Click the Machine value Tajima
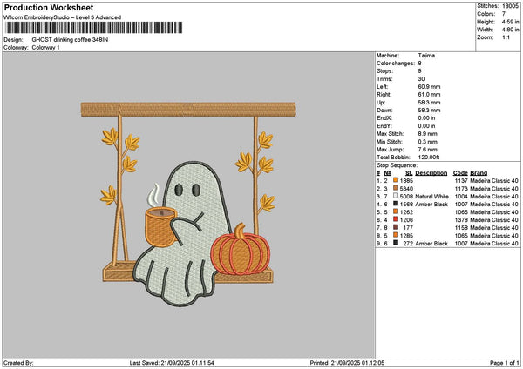The image size is (523, 369). coord(427,57)
